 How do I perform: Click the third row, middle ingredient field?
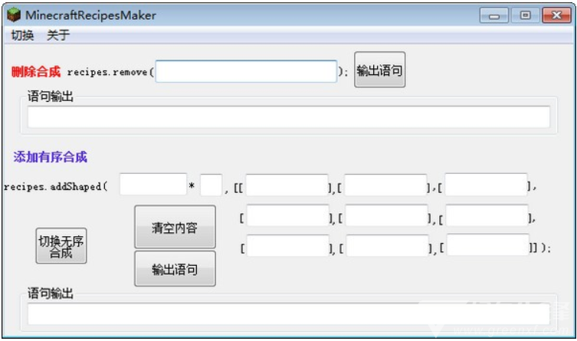click(388, 245)
